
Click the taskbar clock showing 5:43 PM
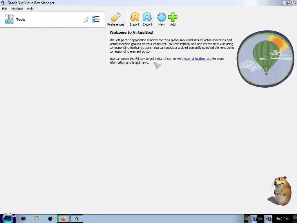coord(282,219)
